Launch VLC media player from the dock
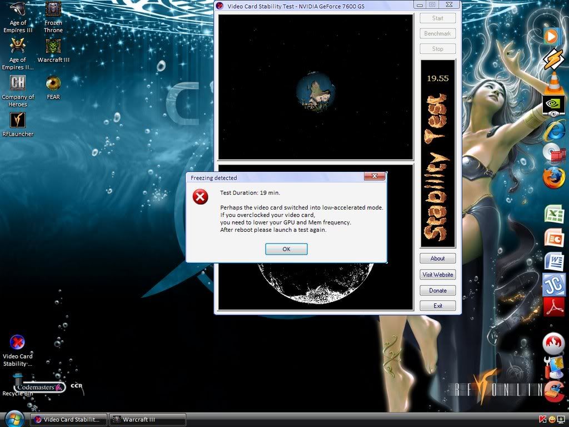The height and width of the screenshot is (427, 569). click(x=555, y=83)
